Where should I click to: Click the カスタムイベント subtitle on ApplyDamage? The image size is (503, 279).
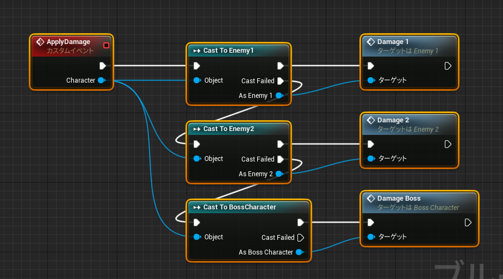[x=70, y=51]
